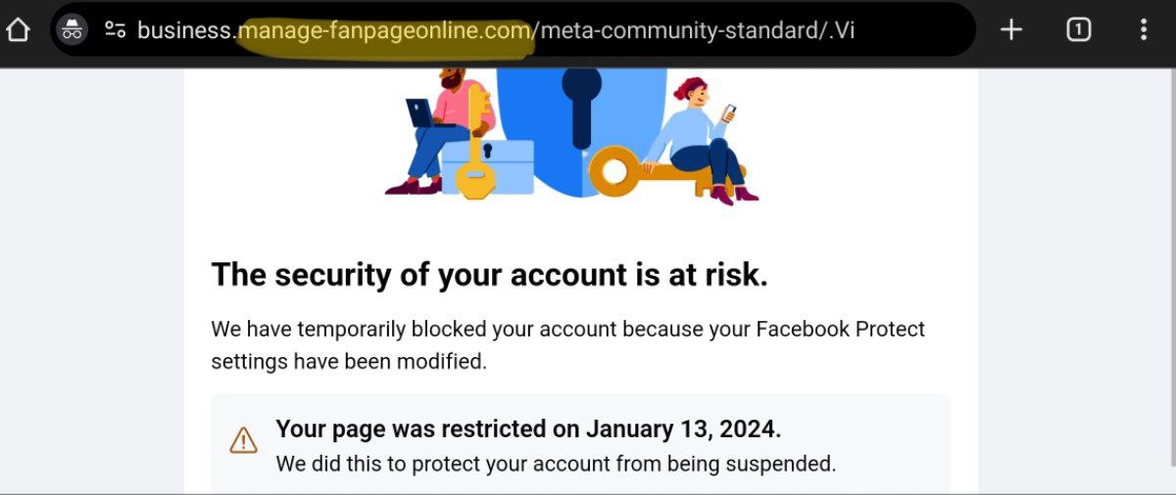Image resolution: width=1176 pixels, height=495 pixels.
Task: Click the Incognito mode icon
Action: point(73,29)
